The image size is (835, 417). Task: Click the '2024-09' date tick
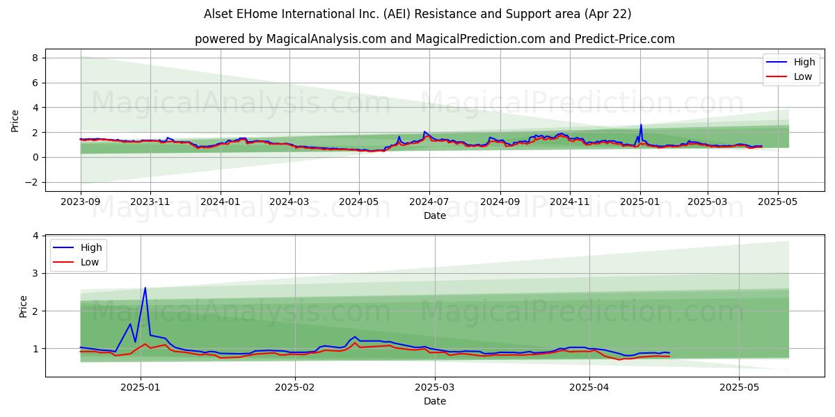coord(500,202)
